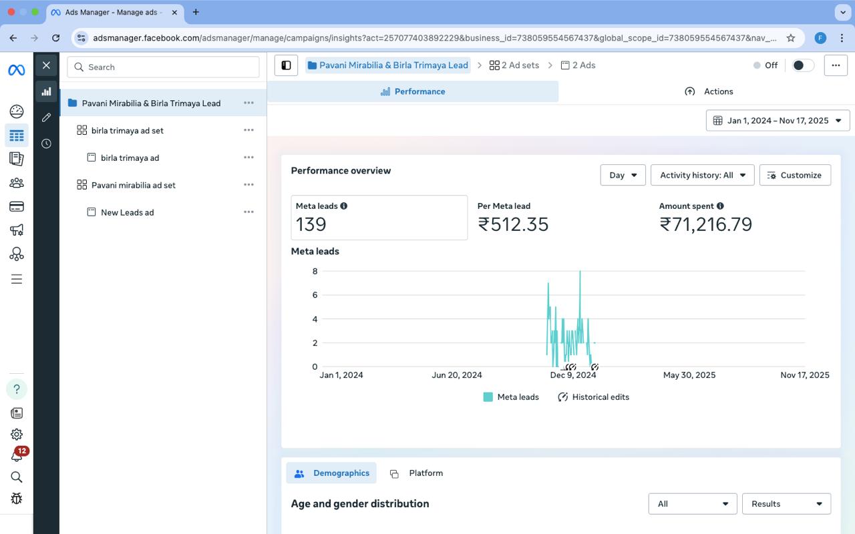Open the 2 Ad sets breadcrumb link
The height and width of the screenshot is (534, 855).
click(514, 65)
